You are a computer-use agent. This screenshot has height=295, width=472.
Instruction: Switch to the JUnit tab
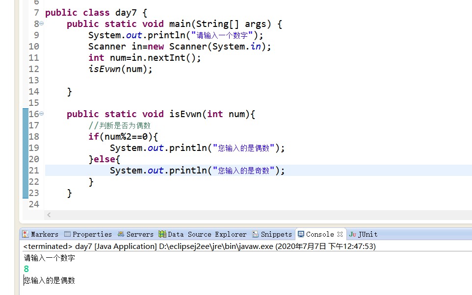364,234
